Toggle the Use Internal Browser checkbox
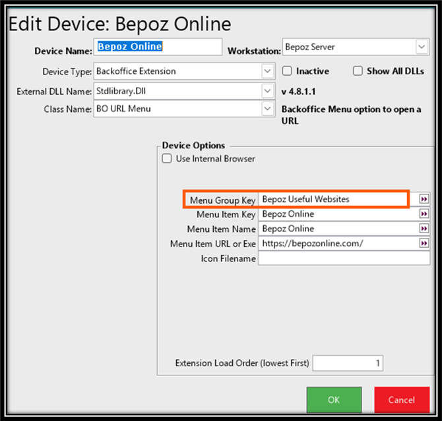 pyautogui.click(x=167, y=159)
